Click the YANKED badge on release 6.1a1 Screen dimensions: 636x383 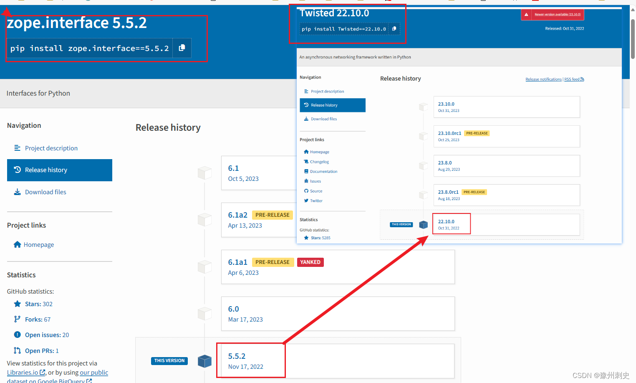click(310, 262)
